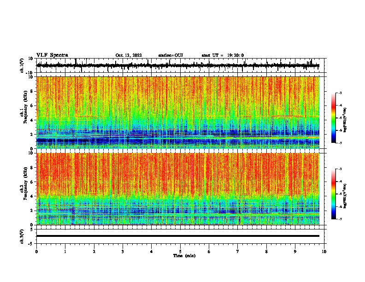Click the ch.1(V) waveform axis label
Image resolution: width=365 pixels, height=282 pixels.
click(22, 65)
